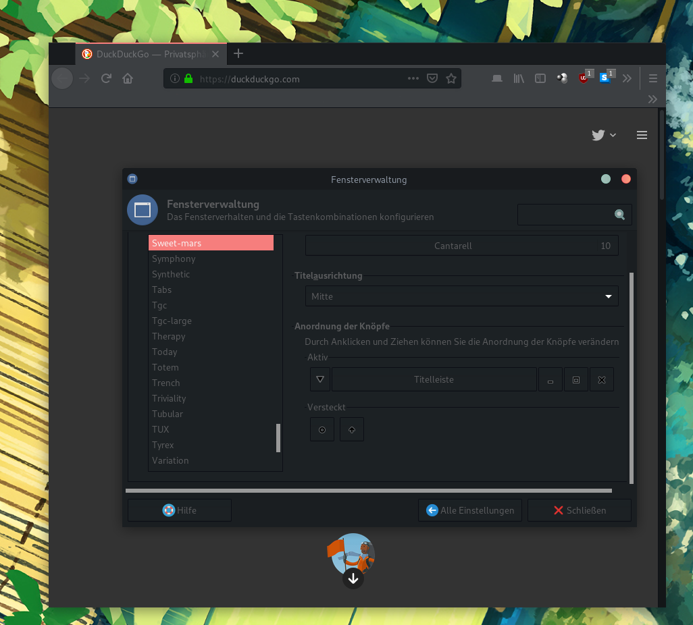The height and width of the screenshot is (625, 693).
Task: Open the Titelausrichtung dropdown showing Mitte
Action: (x=462, y=296)
